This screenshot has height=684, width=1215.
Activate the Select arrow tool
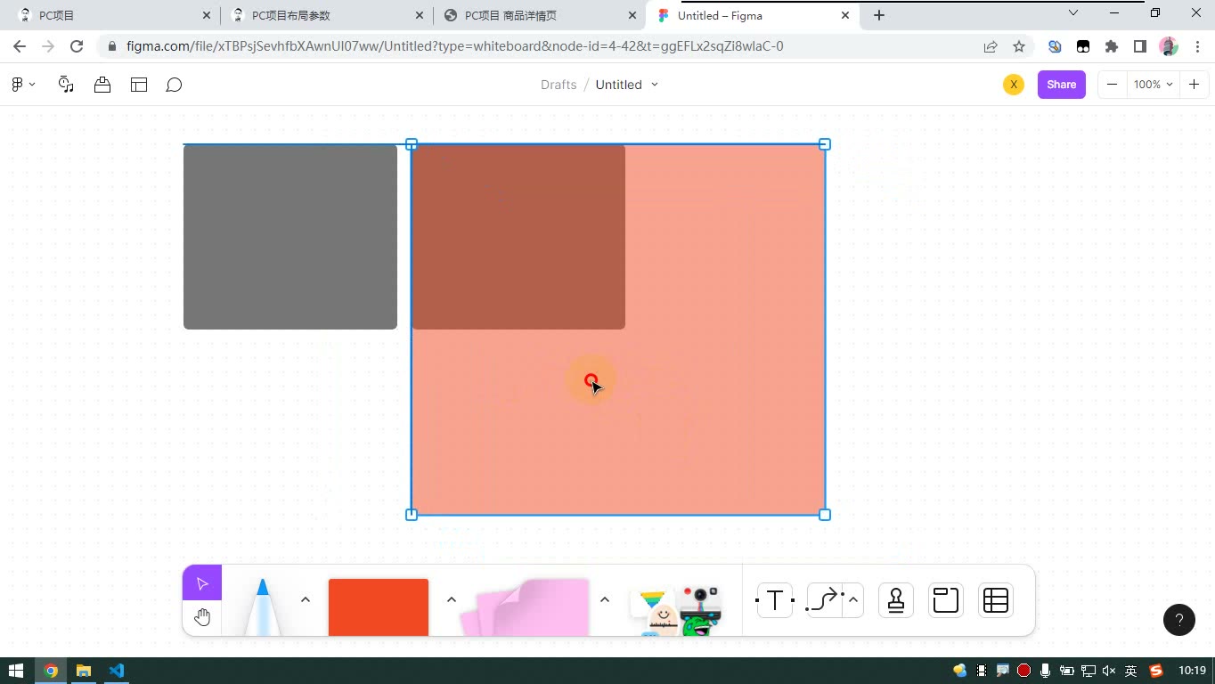click(x=202, y=583)
